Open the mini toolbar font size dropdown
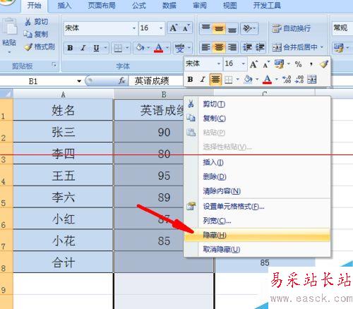Image resolution: width=353 pixels, height=309 pixels. 243,63
